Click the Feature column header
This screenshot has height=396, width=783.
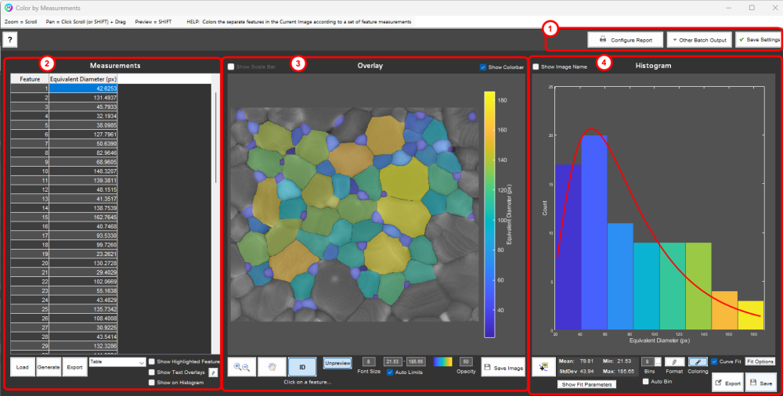[30, 79]
